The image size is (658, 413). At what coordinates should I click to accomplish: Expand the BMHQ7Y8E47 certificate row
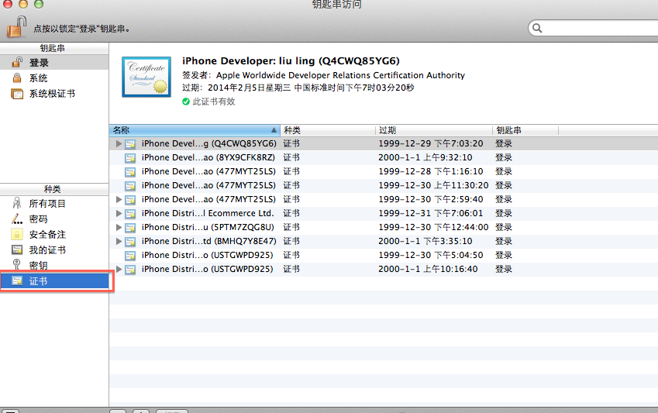(119, 241)
